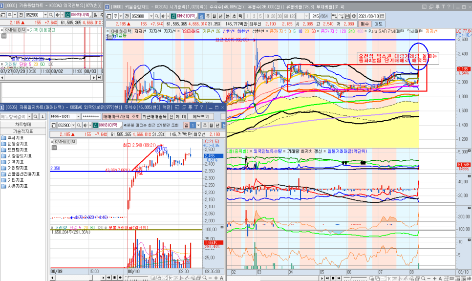Select minute period 분 in the main chart toolbar

click(x=228, y=16)
